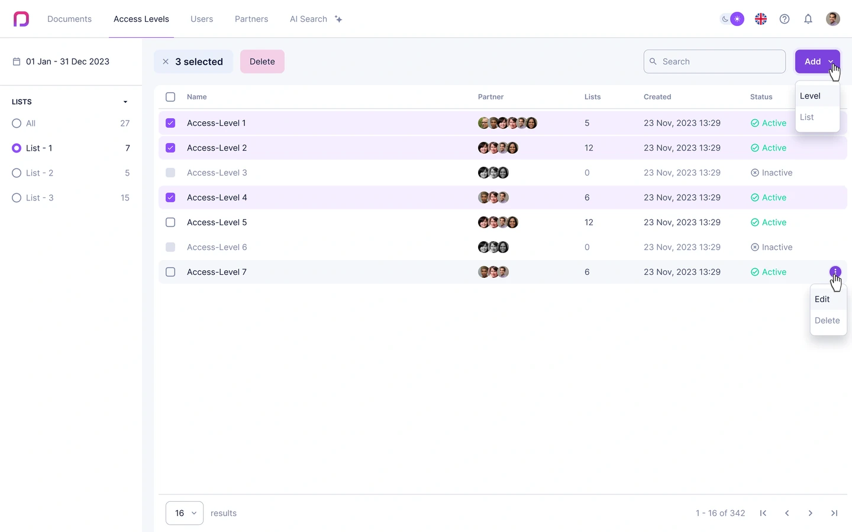Toggle the dark/light theme switch
Screen dimensions: 852x532
coord(732,19)
